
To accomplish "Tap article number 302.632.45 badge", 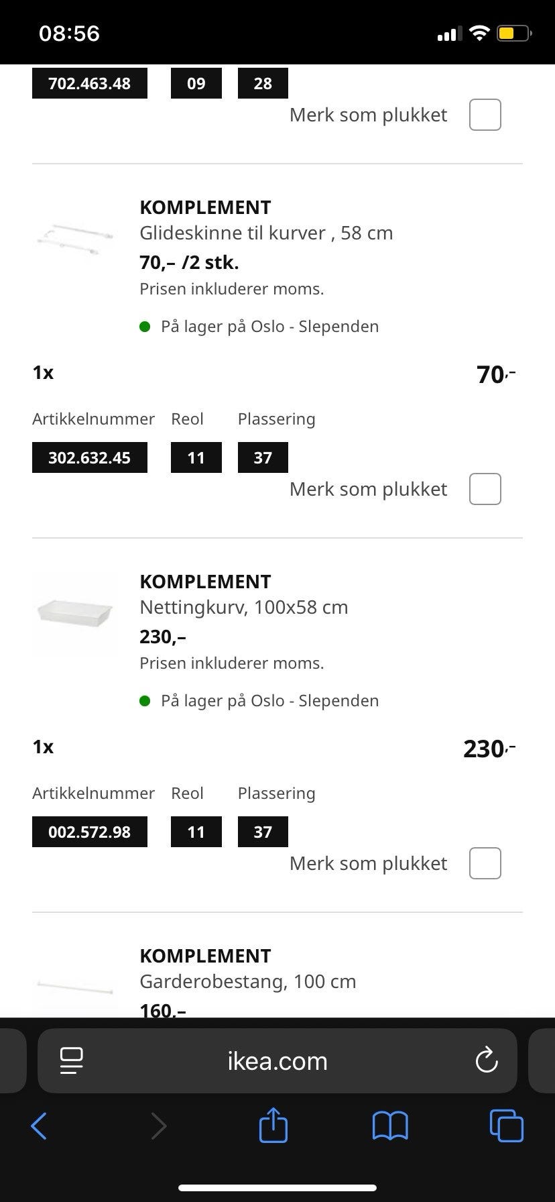I will coord(90,457).
